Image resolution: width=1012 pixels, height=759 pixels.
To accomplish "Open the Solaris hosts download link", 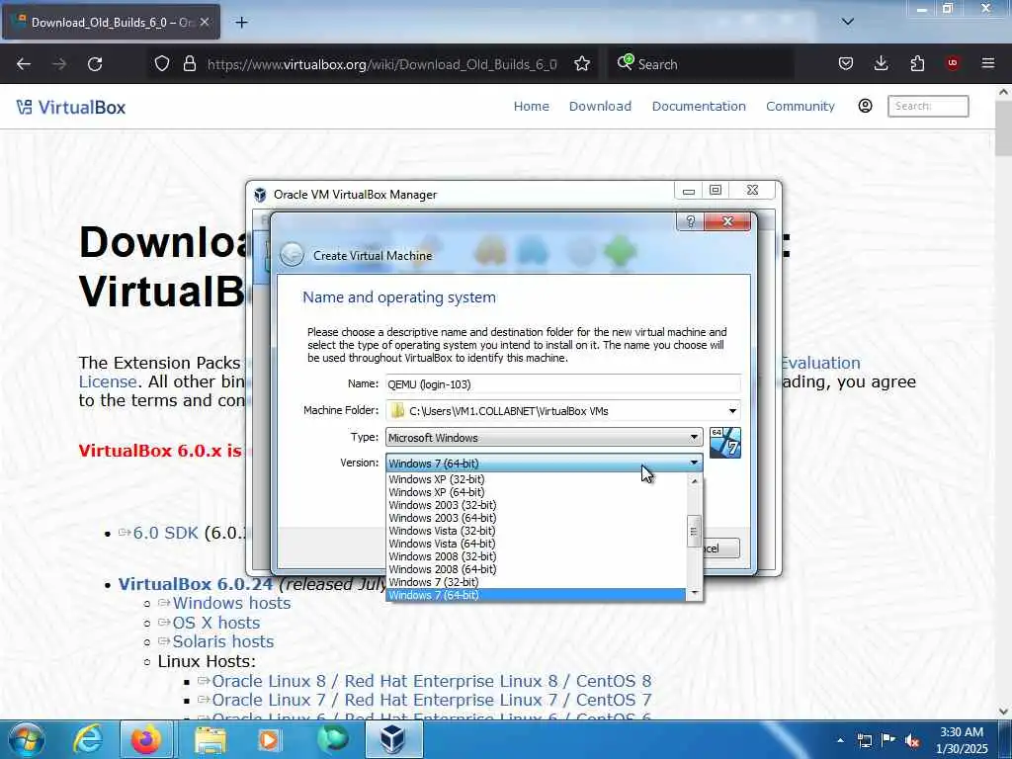I will (x=222, y=641).
